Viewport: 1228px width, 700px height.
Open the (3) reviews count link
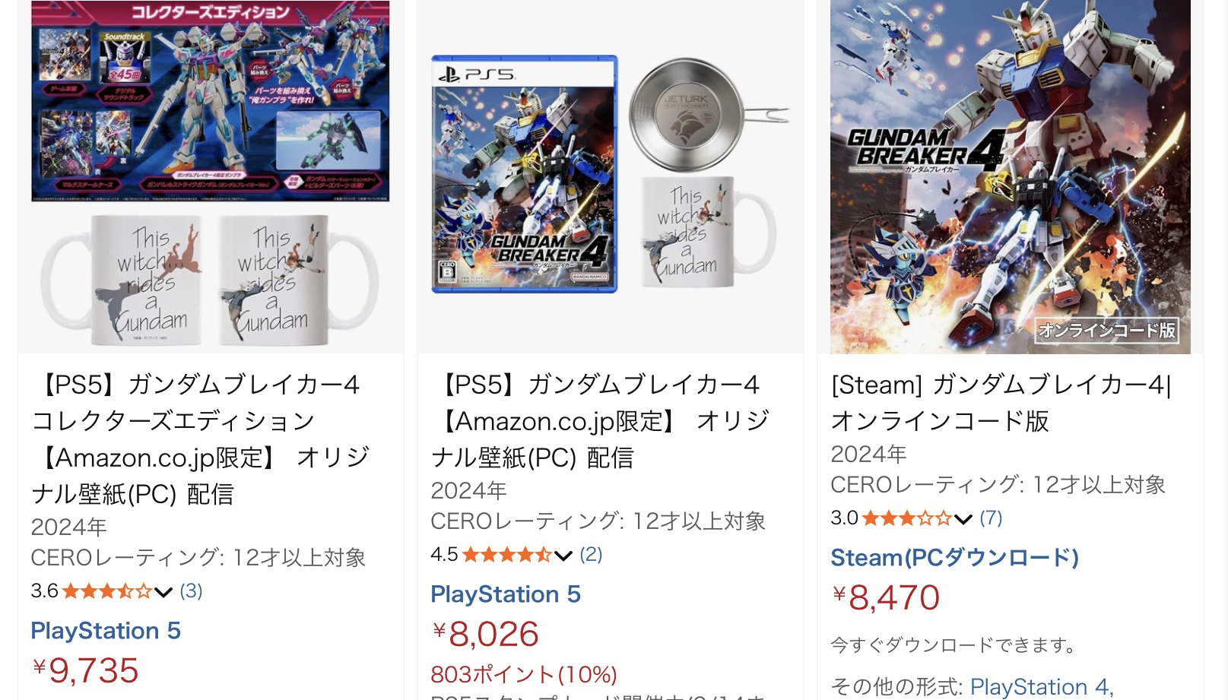191,591
